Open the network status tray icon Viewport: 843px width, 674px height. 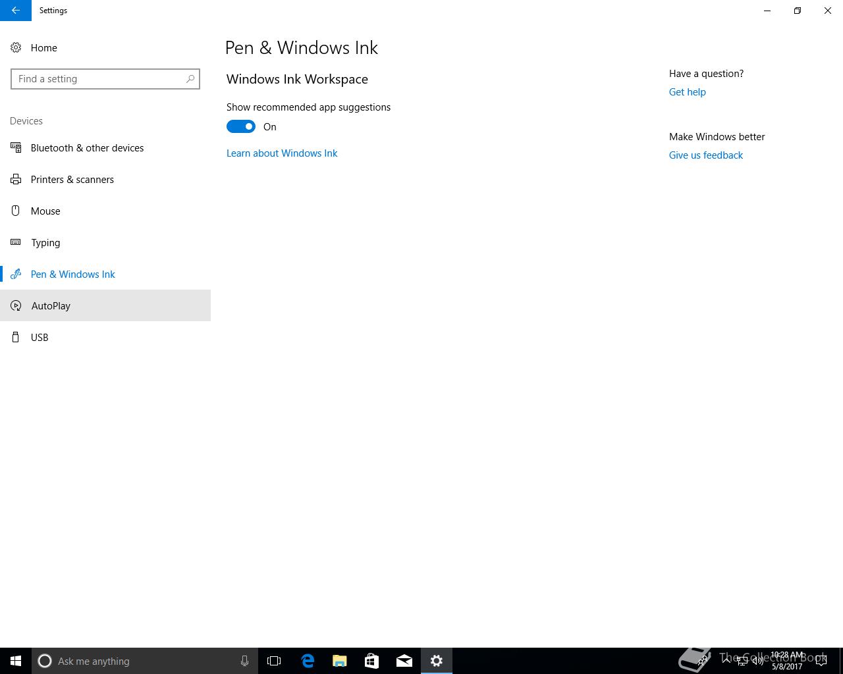click(x=742, y=661)
